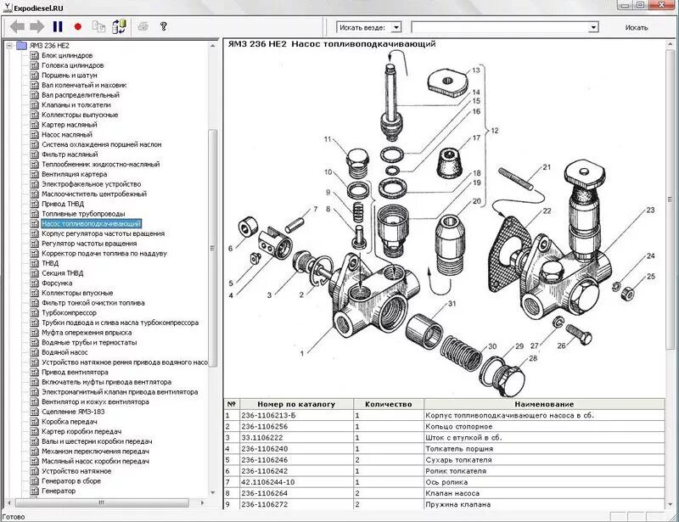This screenshot has width=679, height=522.
Task: Click the document icon beside Форсунка
Action: tap(34, 283)
